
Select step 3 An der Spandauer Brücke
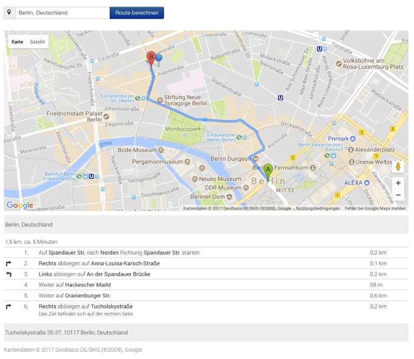(206, 274)
